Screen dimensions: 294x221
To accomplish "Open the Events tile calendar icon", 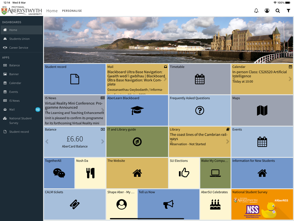I will 262,142.
